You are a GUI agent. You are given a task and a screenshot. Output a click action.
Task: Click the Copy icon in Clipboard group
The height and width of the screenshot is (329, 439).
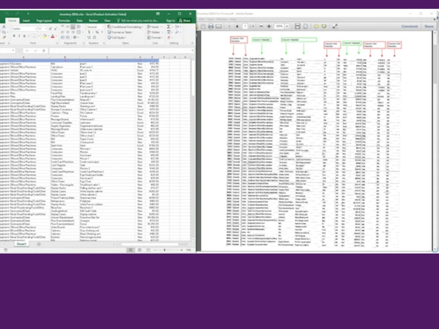click(x=4, y=32)
